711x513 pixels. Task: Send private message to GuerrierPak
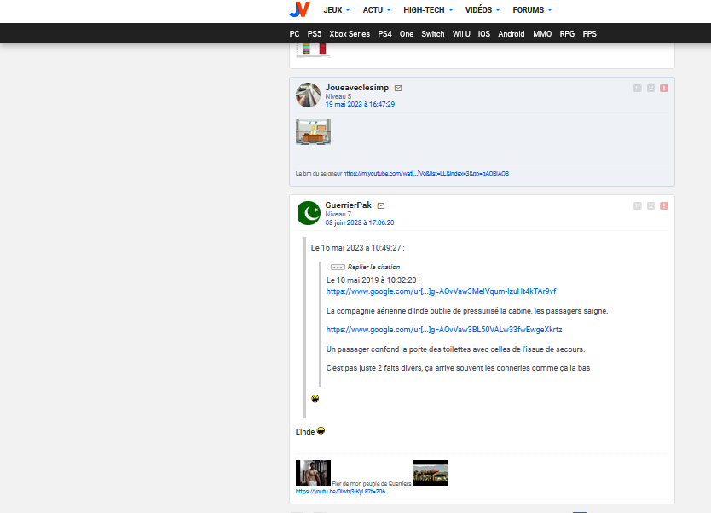click(381, 205)
